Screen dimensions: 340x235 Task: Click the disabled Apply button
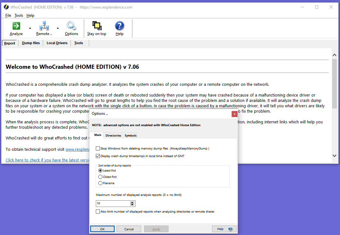tap(156, 229)
